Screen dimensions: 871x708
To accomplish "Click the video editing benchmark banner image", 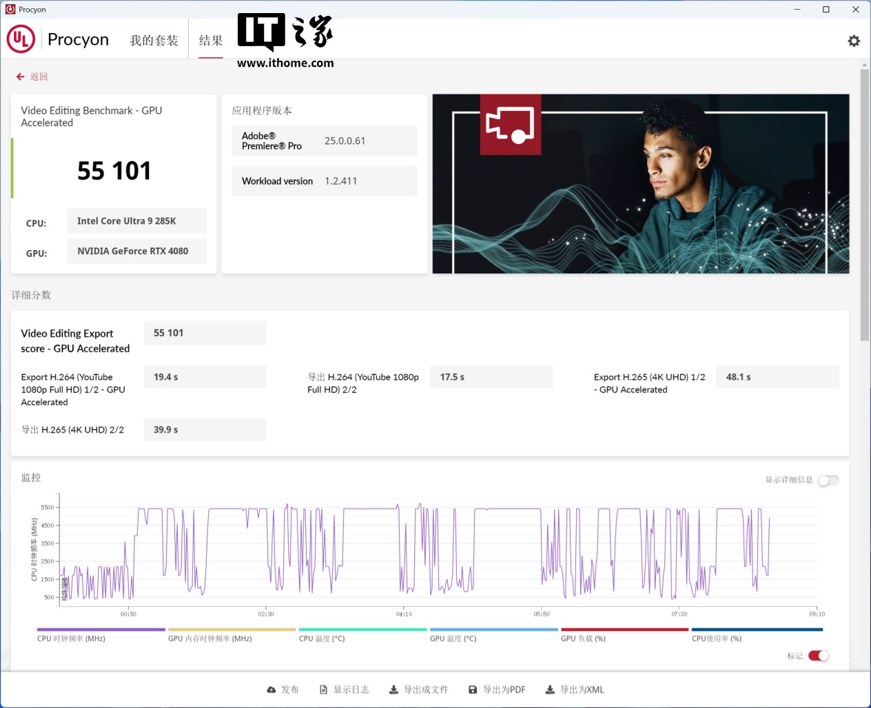I will coord(640,184).
